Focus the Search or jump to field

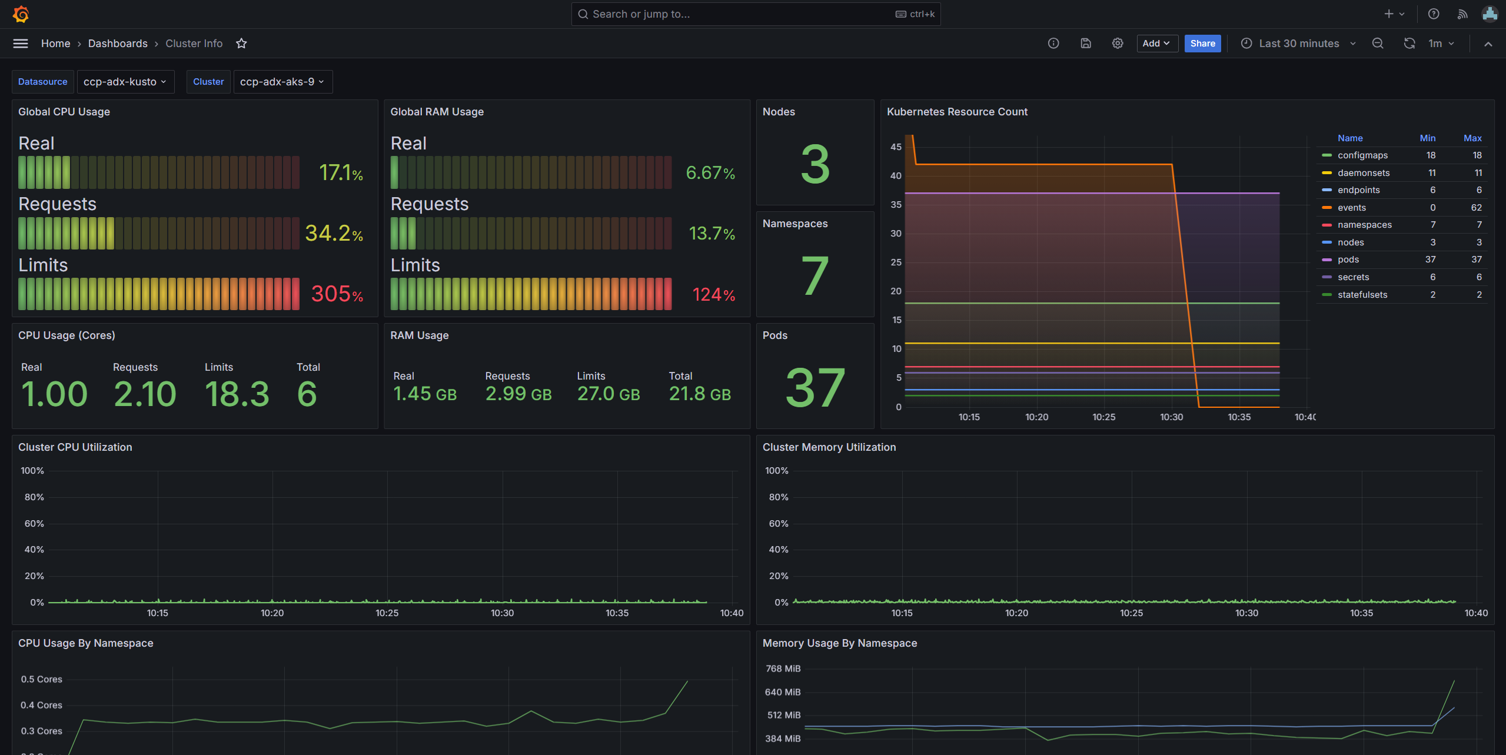pos(756,14)
